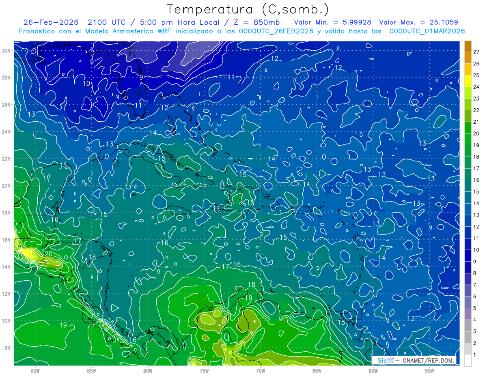Click the color bar tick label 6
Viewport: 487px width, 376px height.
click(x=475, y=297)
